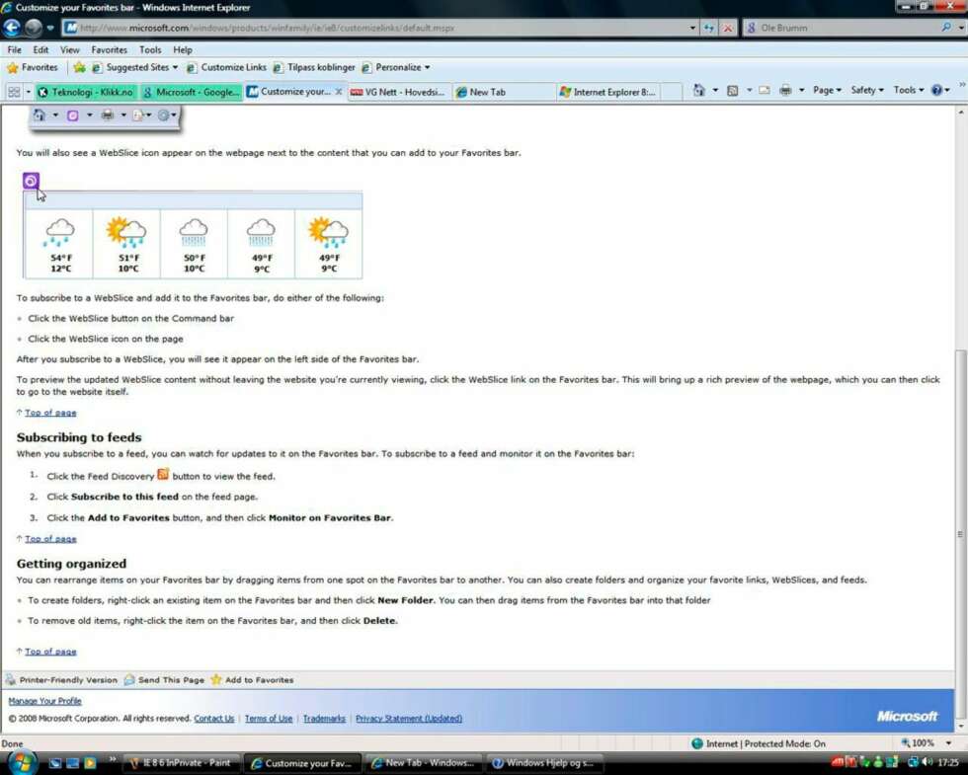The width and height of the screenshot is (968, 775).
Task: Click the Quick Tabs grid icon
Action: tap(14, 92)
